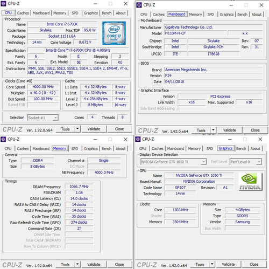This screenshot has height=269, width=269.
Task: Click Tools button in the Memory window
Action: [x=65, y=264]
